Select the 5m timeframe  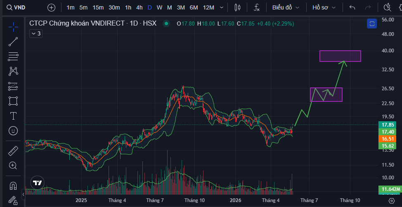[x=83, y=8]
